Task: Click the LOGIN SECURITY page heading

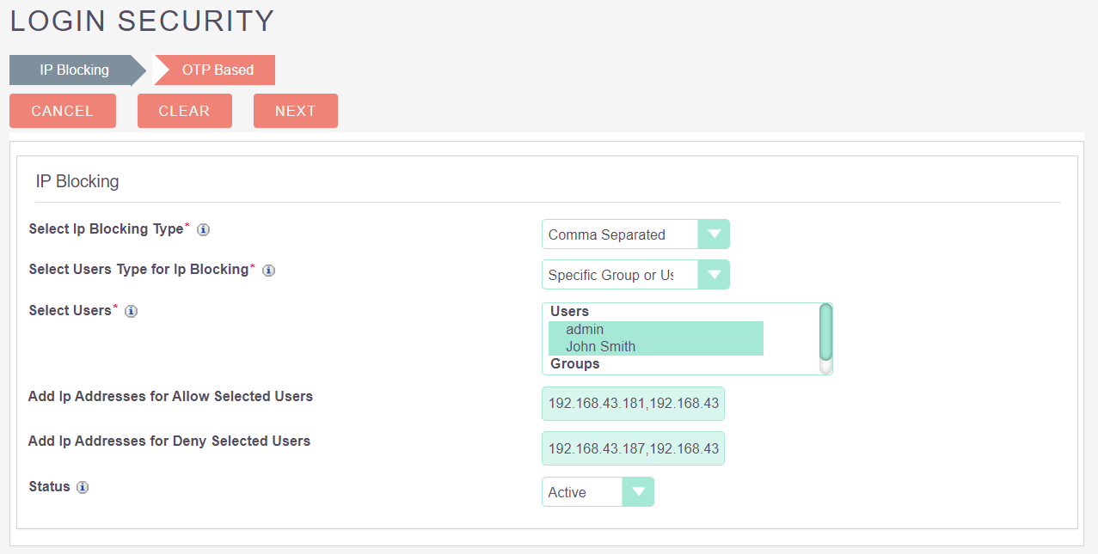Action: [x=142, y=21]
